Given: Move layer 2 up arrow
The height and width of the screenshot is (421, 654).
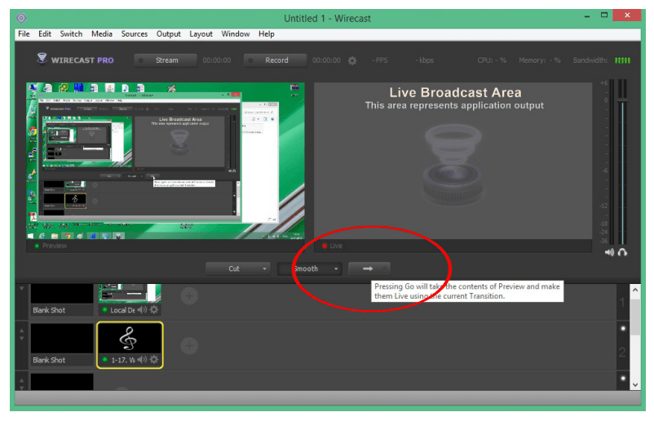Looking at the screenshot, I should pos(22,330).
